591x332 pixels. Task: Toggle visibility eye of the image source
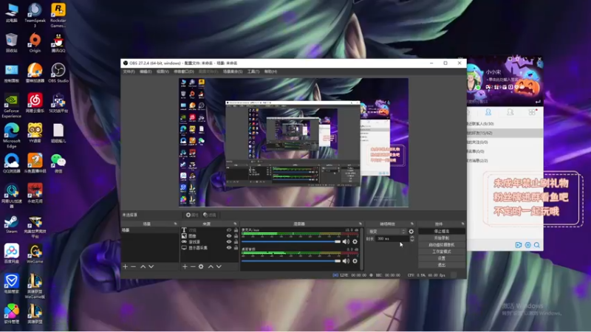(229, 236)
